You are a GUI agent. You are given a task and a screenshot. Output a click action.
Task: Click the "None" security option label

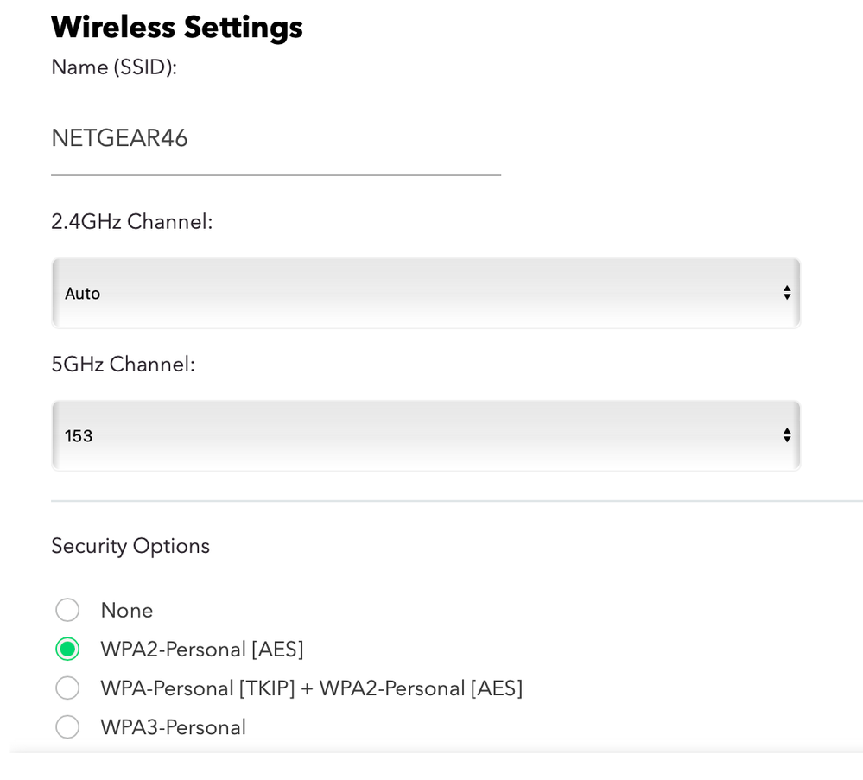(x=127, y=611)
